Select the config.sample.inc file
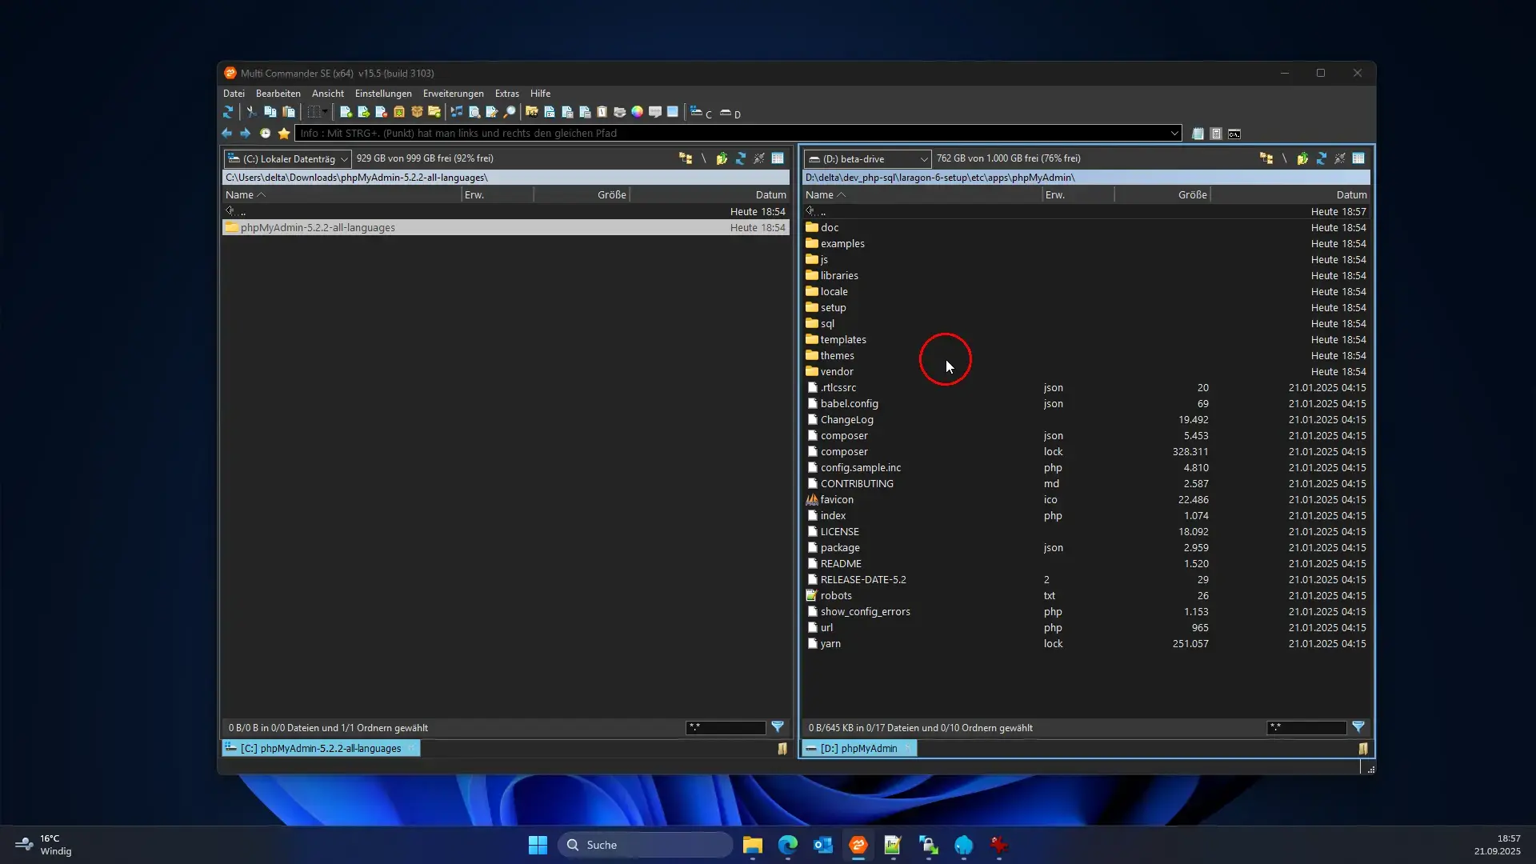Screen dimensions: 1536x864 pos(860,468)
